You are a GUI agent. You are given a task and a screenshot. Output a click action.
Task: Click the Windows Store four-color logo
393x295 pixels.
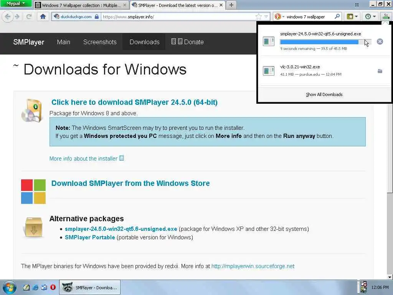click(x=33, y=191)
